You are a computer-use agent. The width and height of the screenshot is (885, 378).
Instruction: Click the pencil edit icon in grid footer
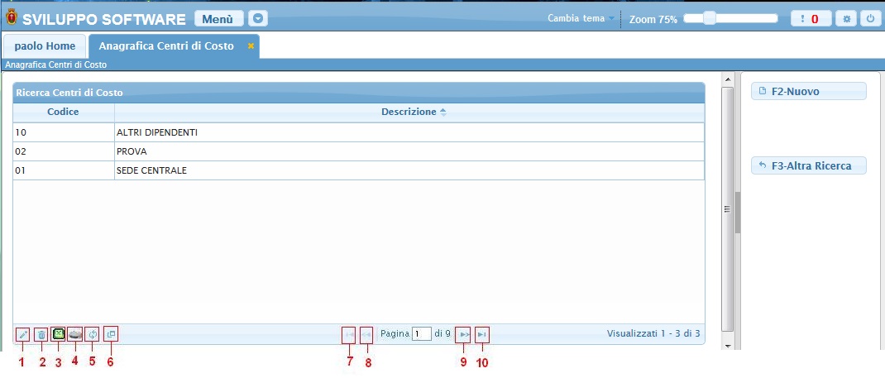pos(22,334)
